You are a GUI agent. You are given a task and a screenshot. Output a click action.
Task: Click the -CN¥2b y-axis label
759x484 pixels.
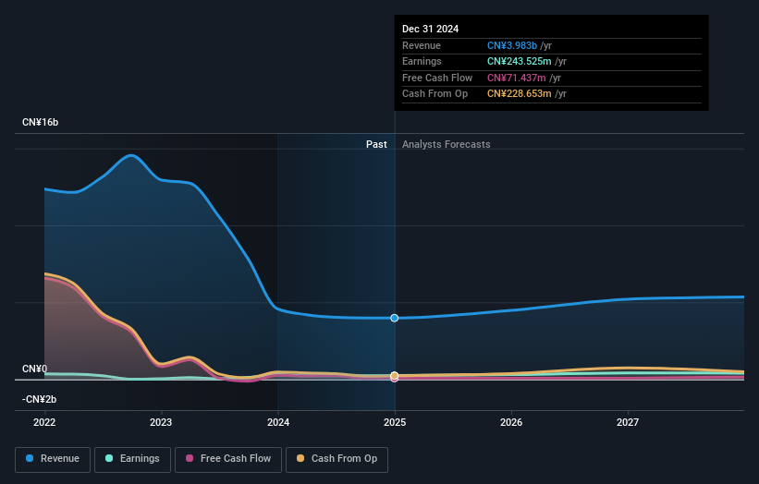point(39,399)
